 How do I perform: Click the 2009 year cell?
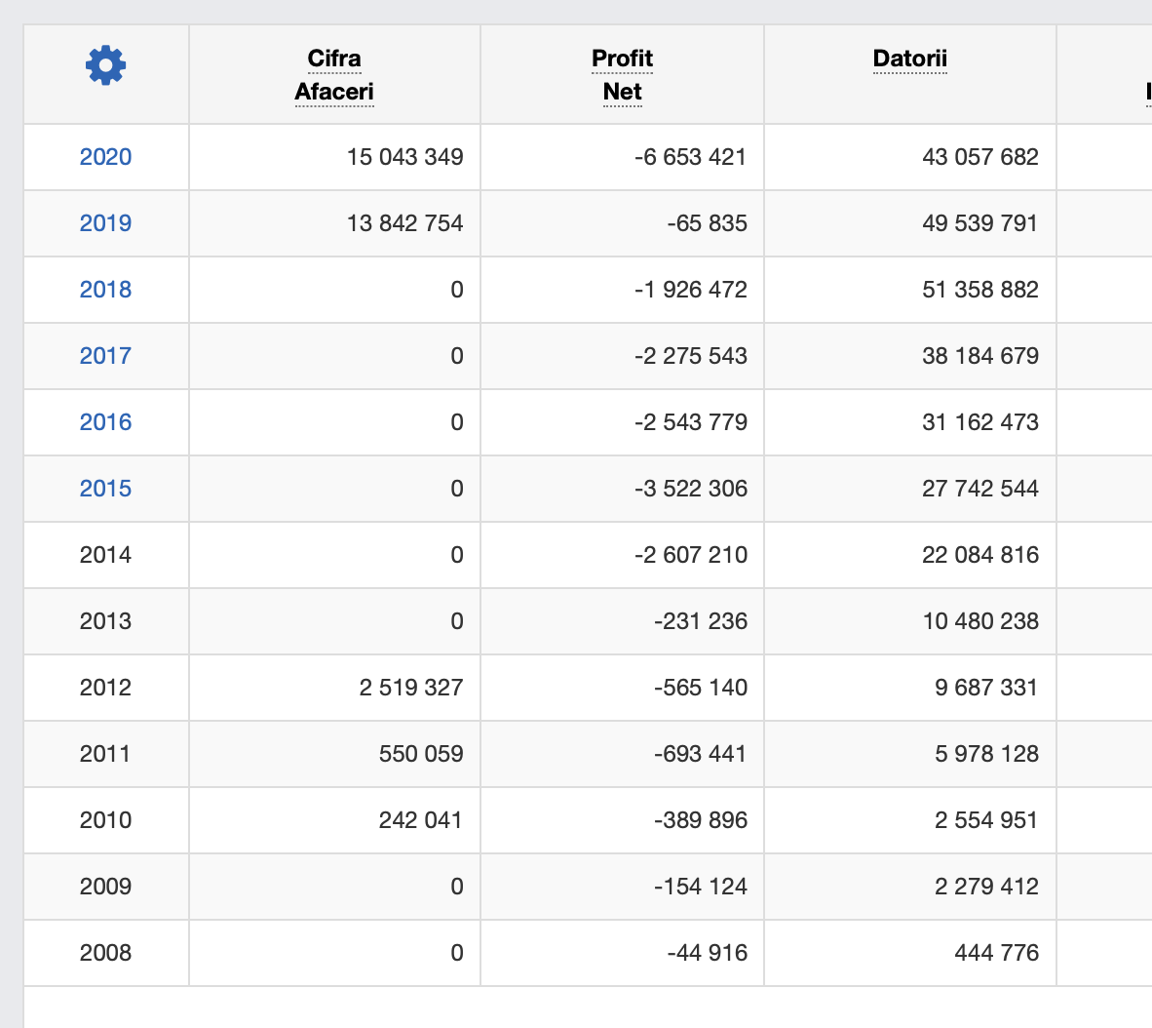click(x=105, y=887)
